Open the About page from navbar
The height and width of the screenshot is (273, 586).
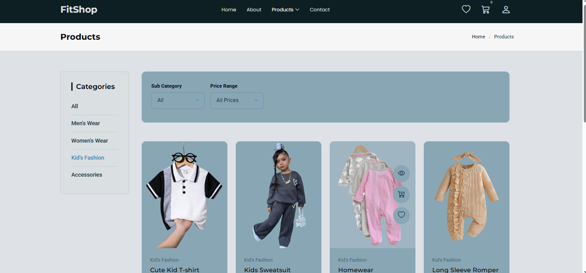coord(254,10)
